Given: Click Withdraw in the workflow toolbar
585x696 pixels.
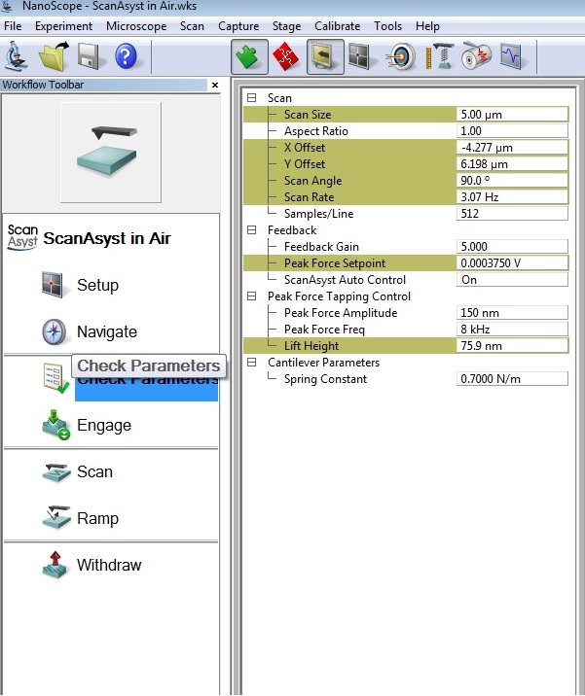Looking at the screenshot, I should (x=108, y=565).
